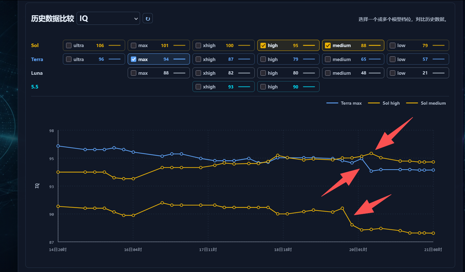Click the 21日08时 x-axis label
Viewport: 465px width, 272px height.
pyautogui.click(x=433, y=250)
